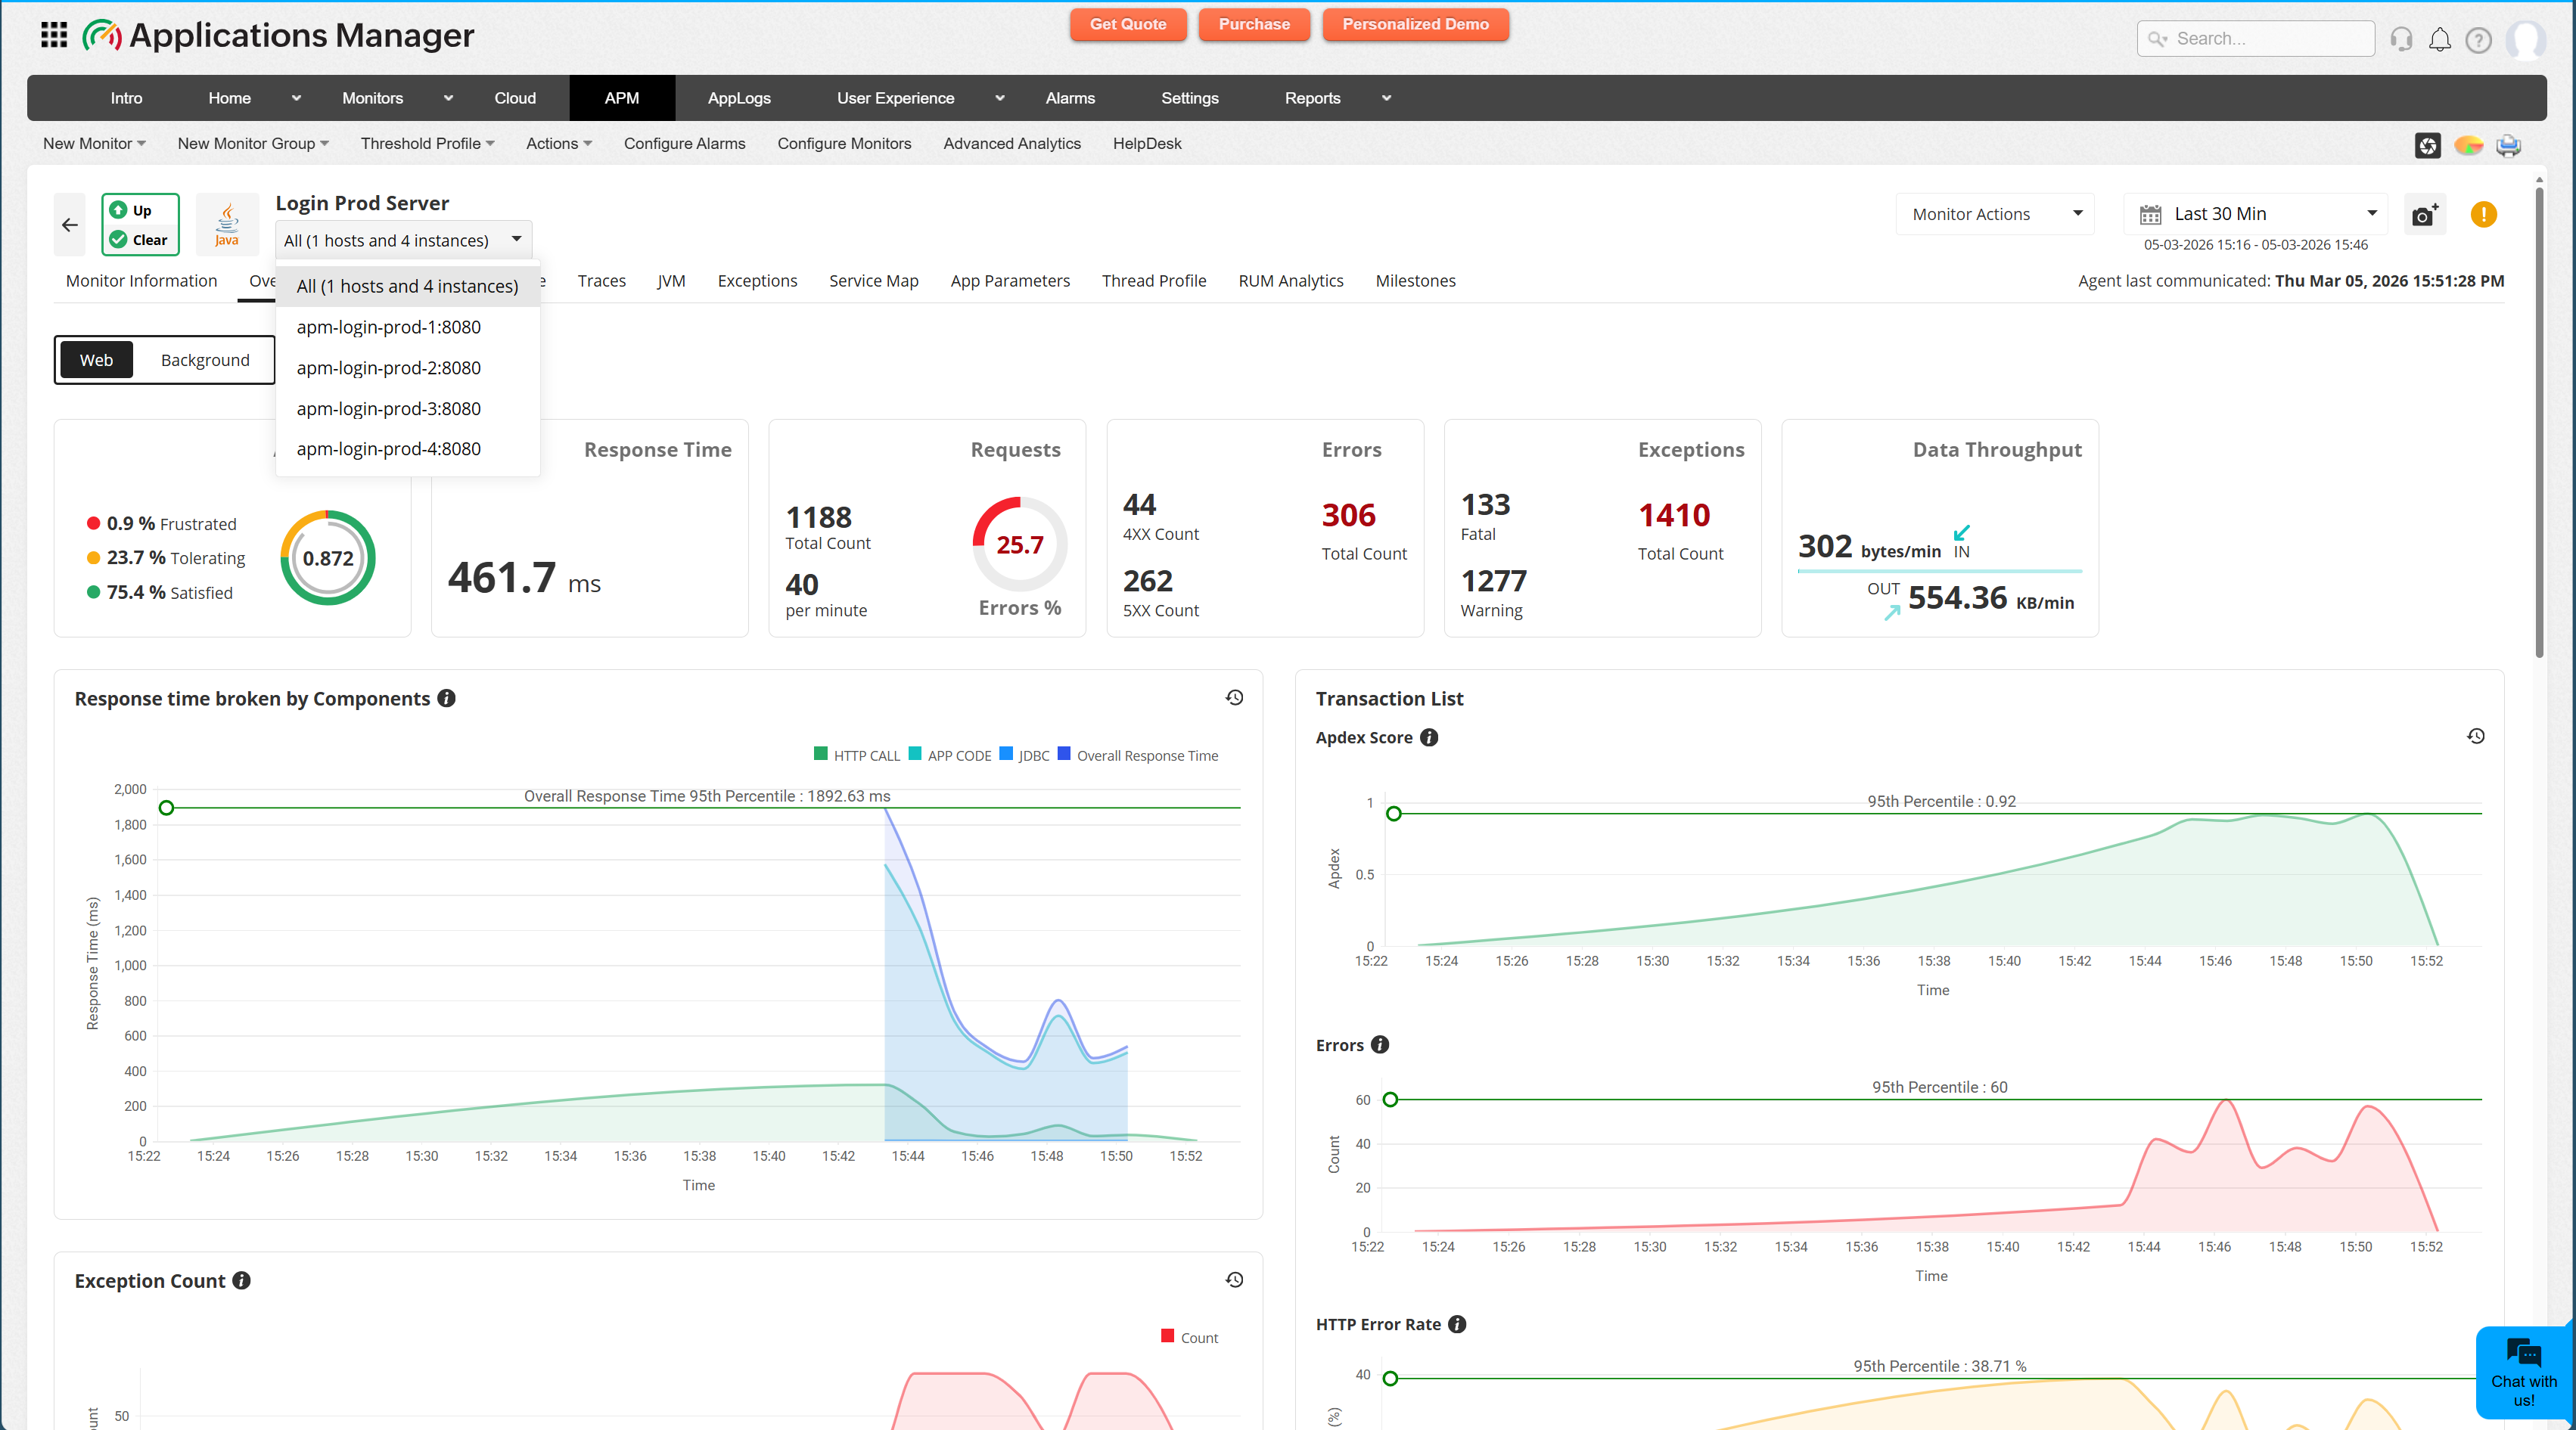Click the Search input field

point(2256,39)
